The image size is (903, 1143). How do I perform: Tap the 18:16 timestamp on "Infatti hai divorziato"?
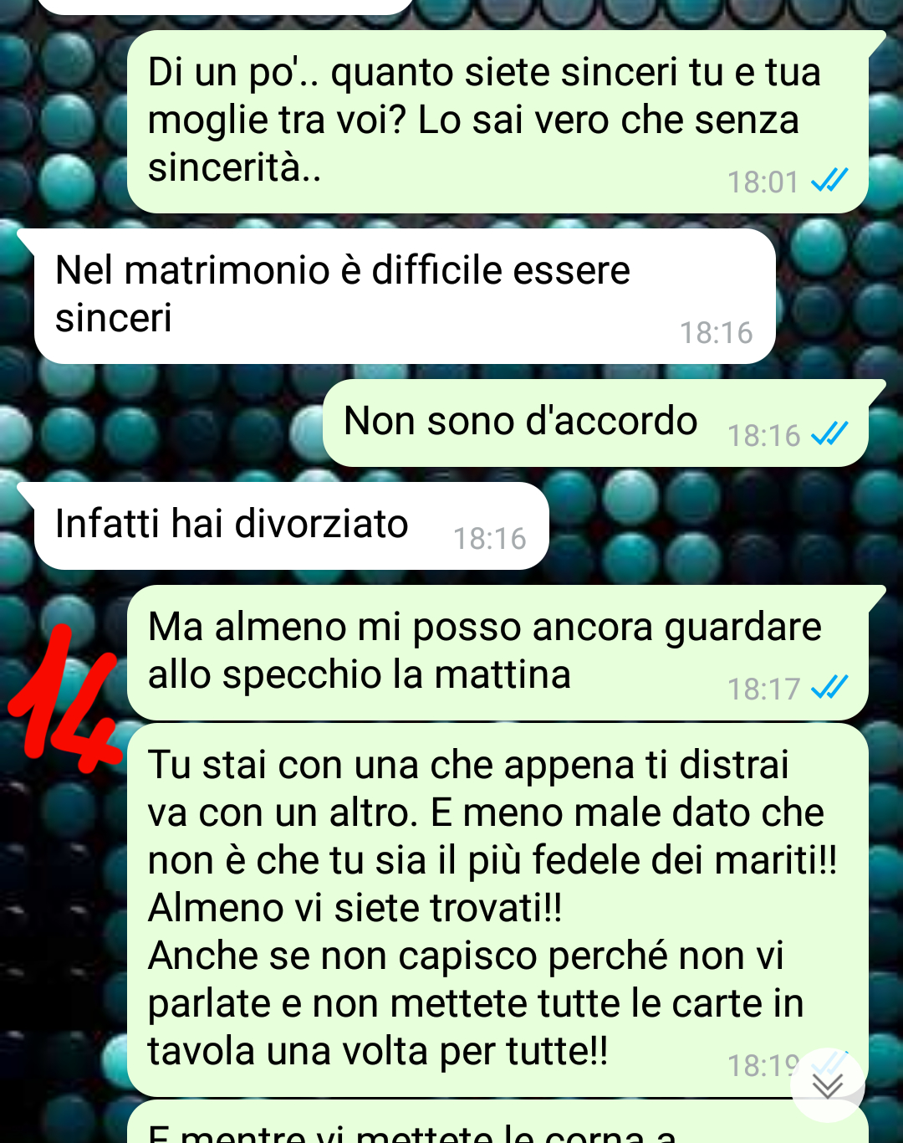pyautogui.click(x=490, y=539)
